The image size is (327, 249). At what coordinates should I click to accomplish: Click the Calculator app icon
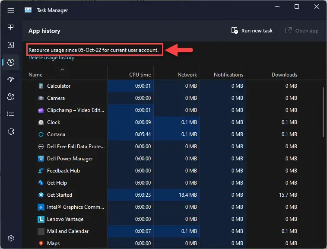pos(41,86)
